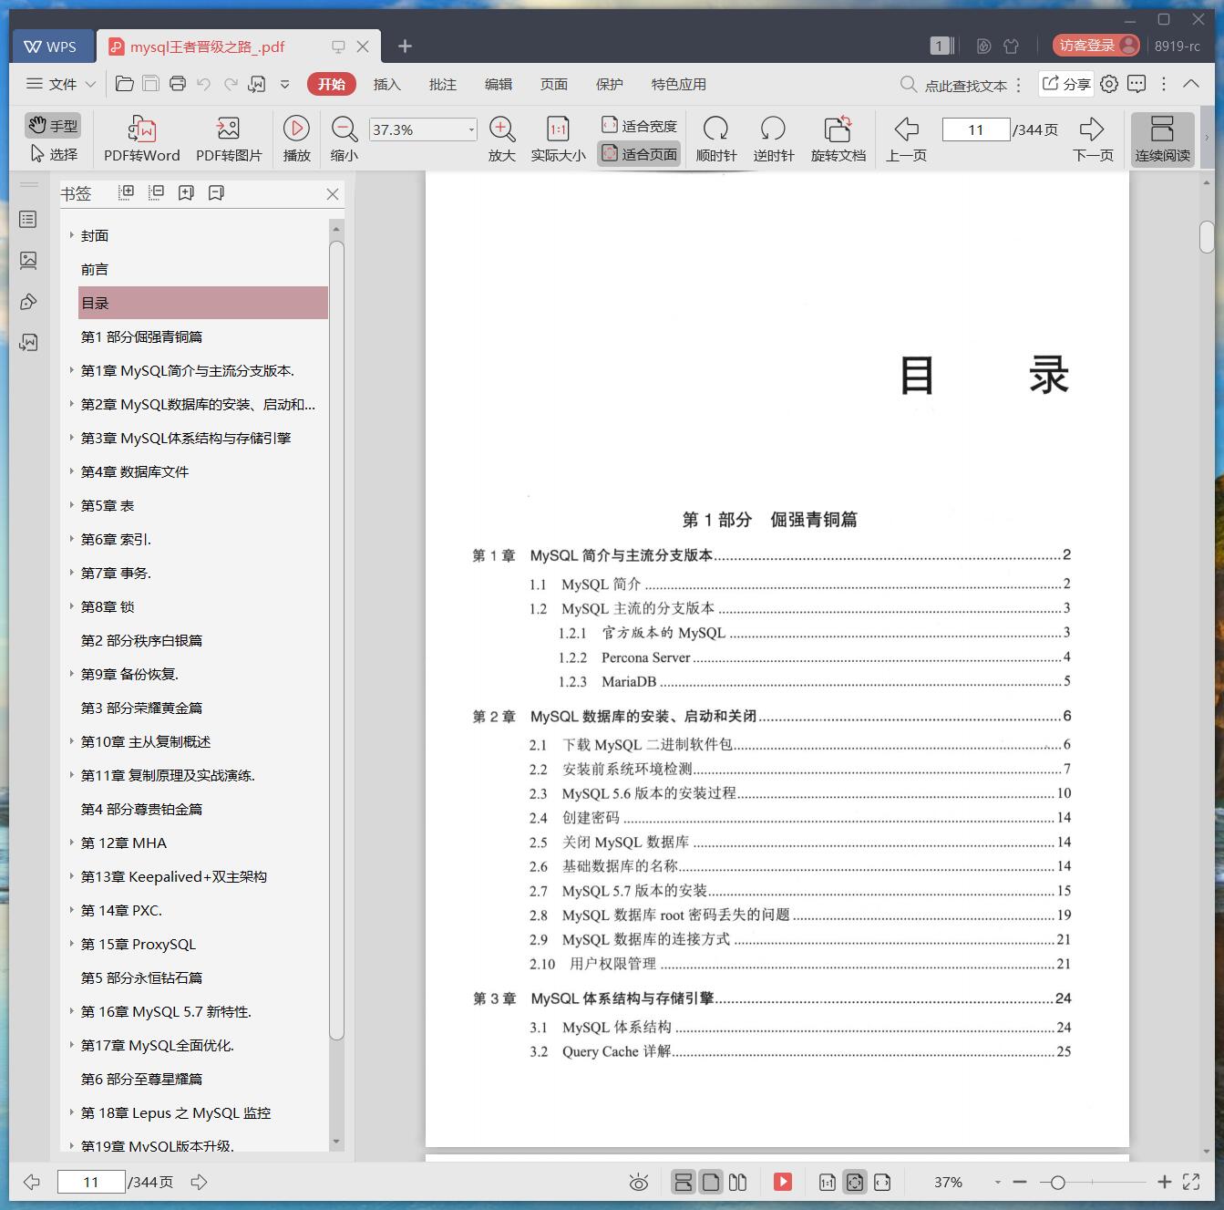Open the 插入 ribbon tab
The height and width of the screenshot is (1210, 1224).
(386, 84)
